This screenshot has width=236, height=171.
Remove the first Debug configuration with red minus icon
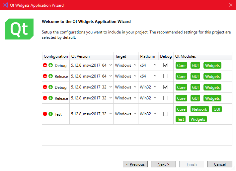point(45,65)
